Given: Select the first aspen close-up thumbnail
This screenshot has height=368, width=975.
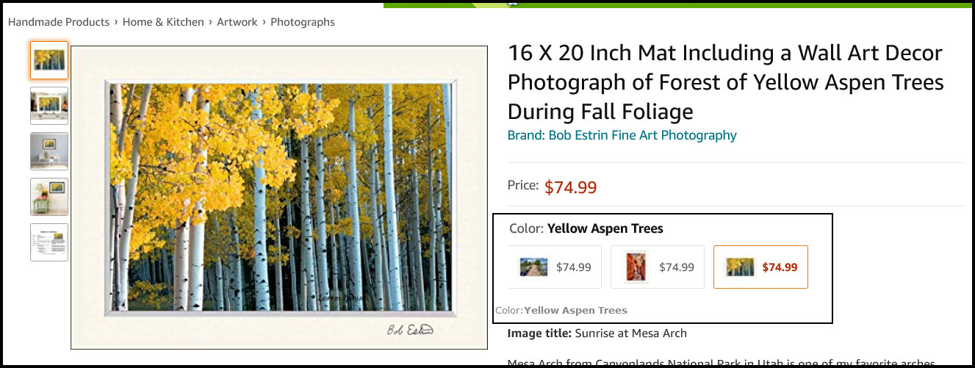Looking at the screenshot, I should click(49, 60).
